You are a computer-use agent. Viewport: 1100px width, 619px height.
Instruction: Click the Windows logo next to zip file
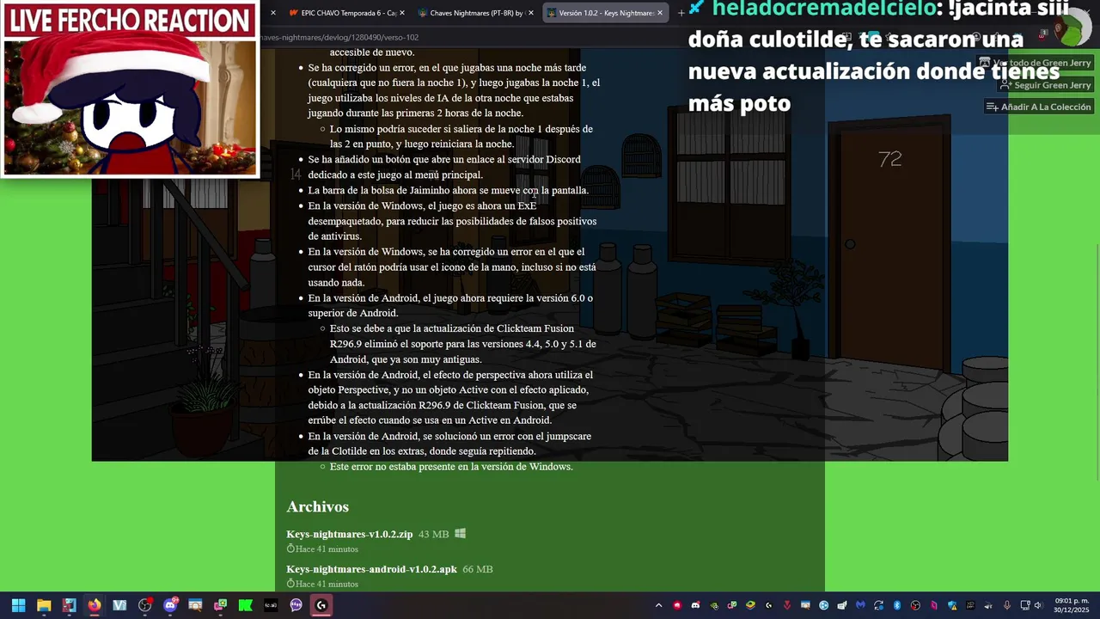point(460,534)
